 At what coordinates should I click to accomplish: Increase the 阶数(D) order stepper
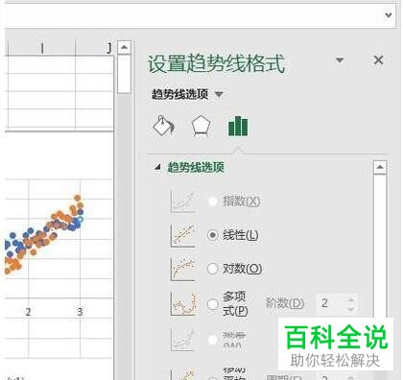[351, 299]
